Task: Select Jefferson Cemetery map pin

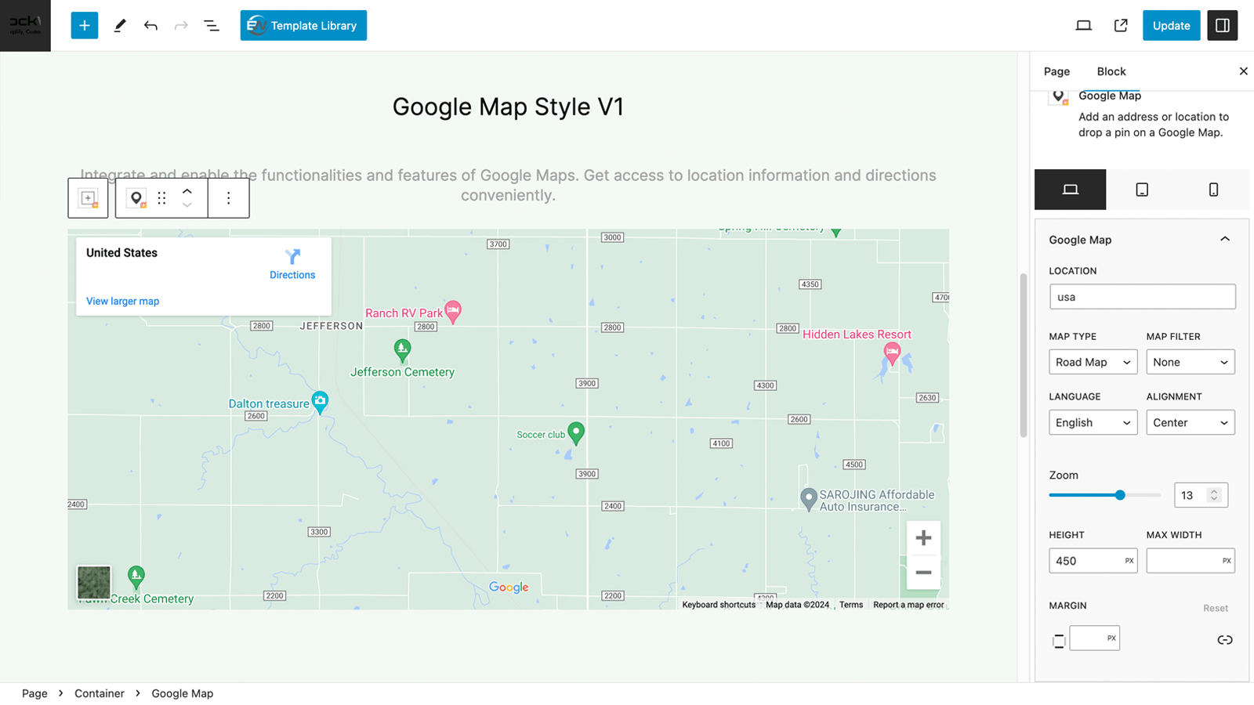Action: tap(402, 350)
